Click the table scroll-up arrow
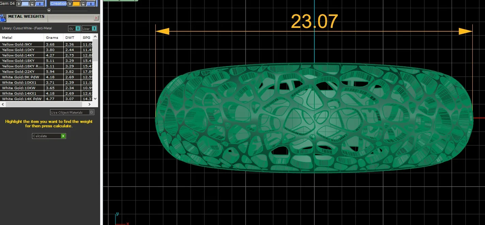 point(95,36)
